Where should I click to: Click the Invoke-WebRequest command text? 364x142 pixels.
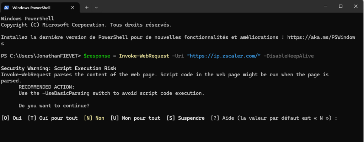pyautogui.click(x=144, y=56)
